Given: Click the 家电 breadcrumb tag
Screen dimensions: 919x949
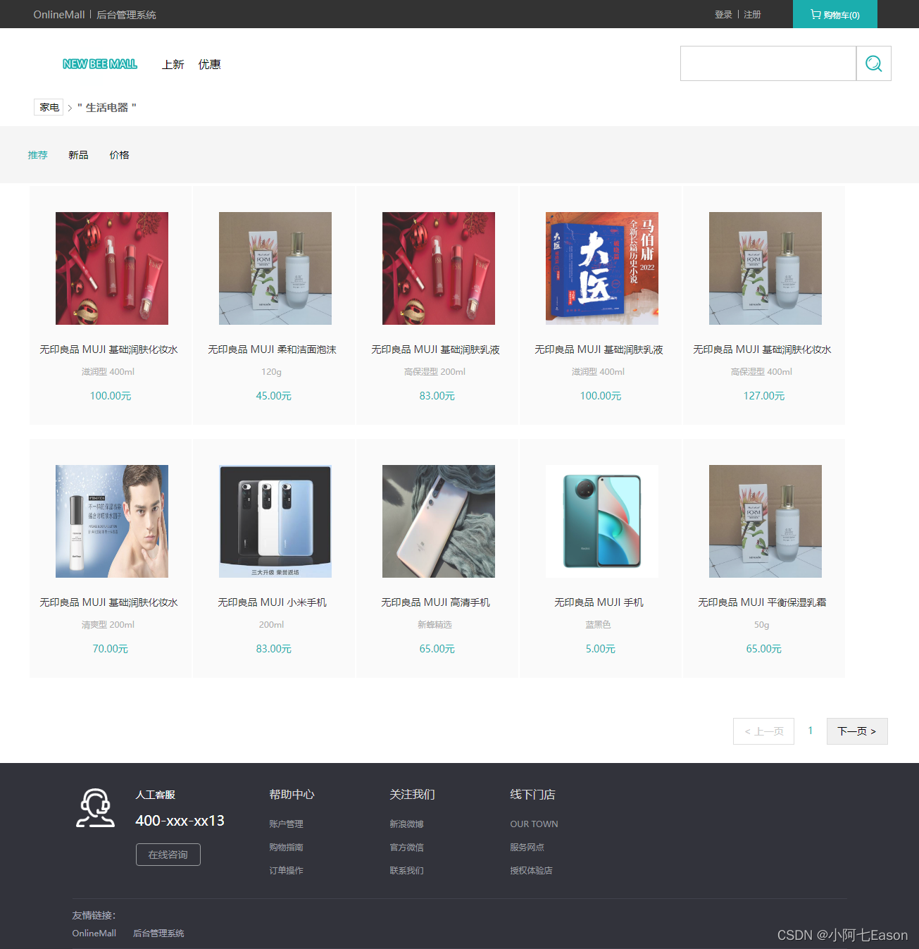Looking at the screenshot, I should coord(49,107).
